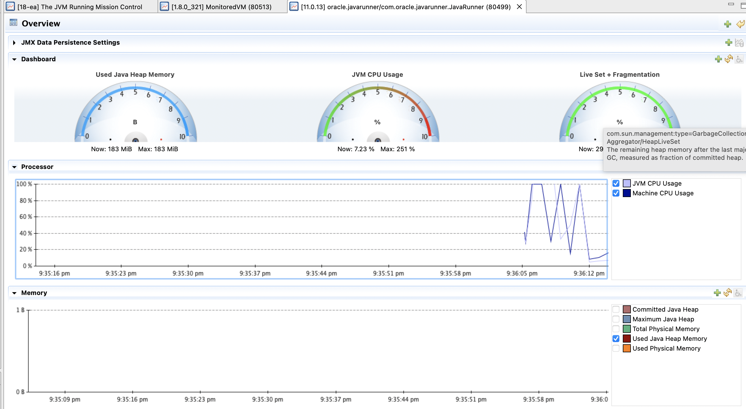Screen dimensions: 746x409
Task: Disable the Used Java Heap Memory checkbox
Action: [x=616, y=338]
